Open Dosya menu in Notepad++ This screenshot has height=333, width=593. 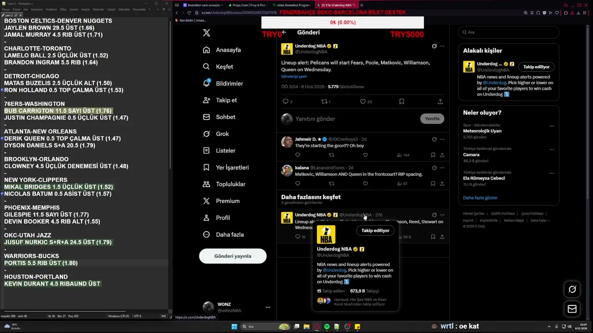click(x=6, y=9)
